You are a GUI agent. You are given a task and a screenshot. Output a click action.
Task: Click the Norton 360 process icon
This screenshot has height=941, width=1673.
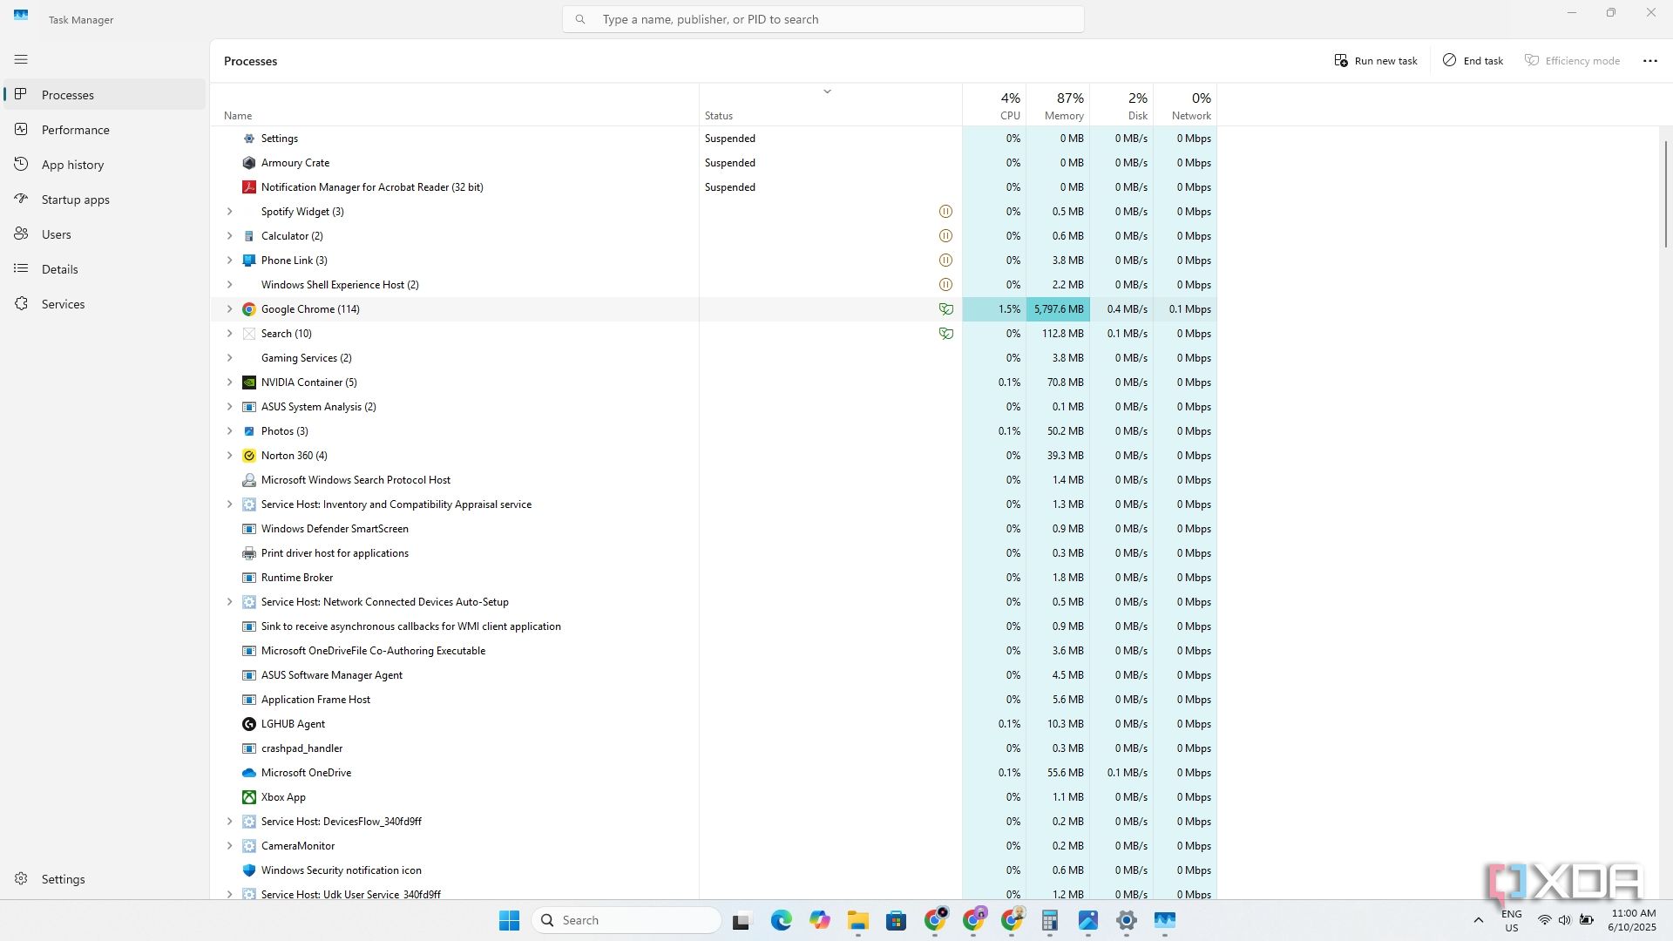click(248, 456)
